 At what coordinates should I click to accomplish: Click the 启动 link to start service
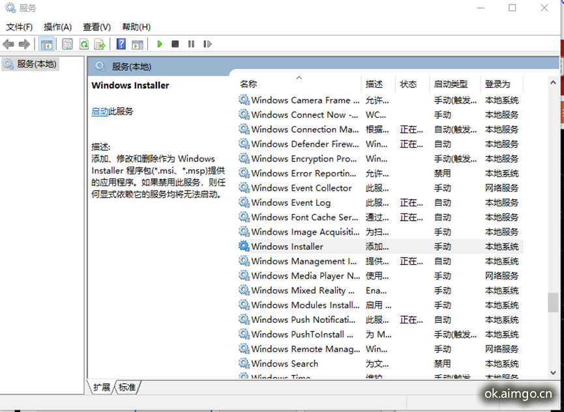100,111
